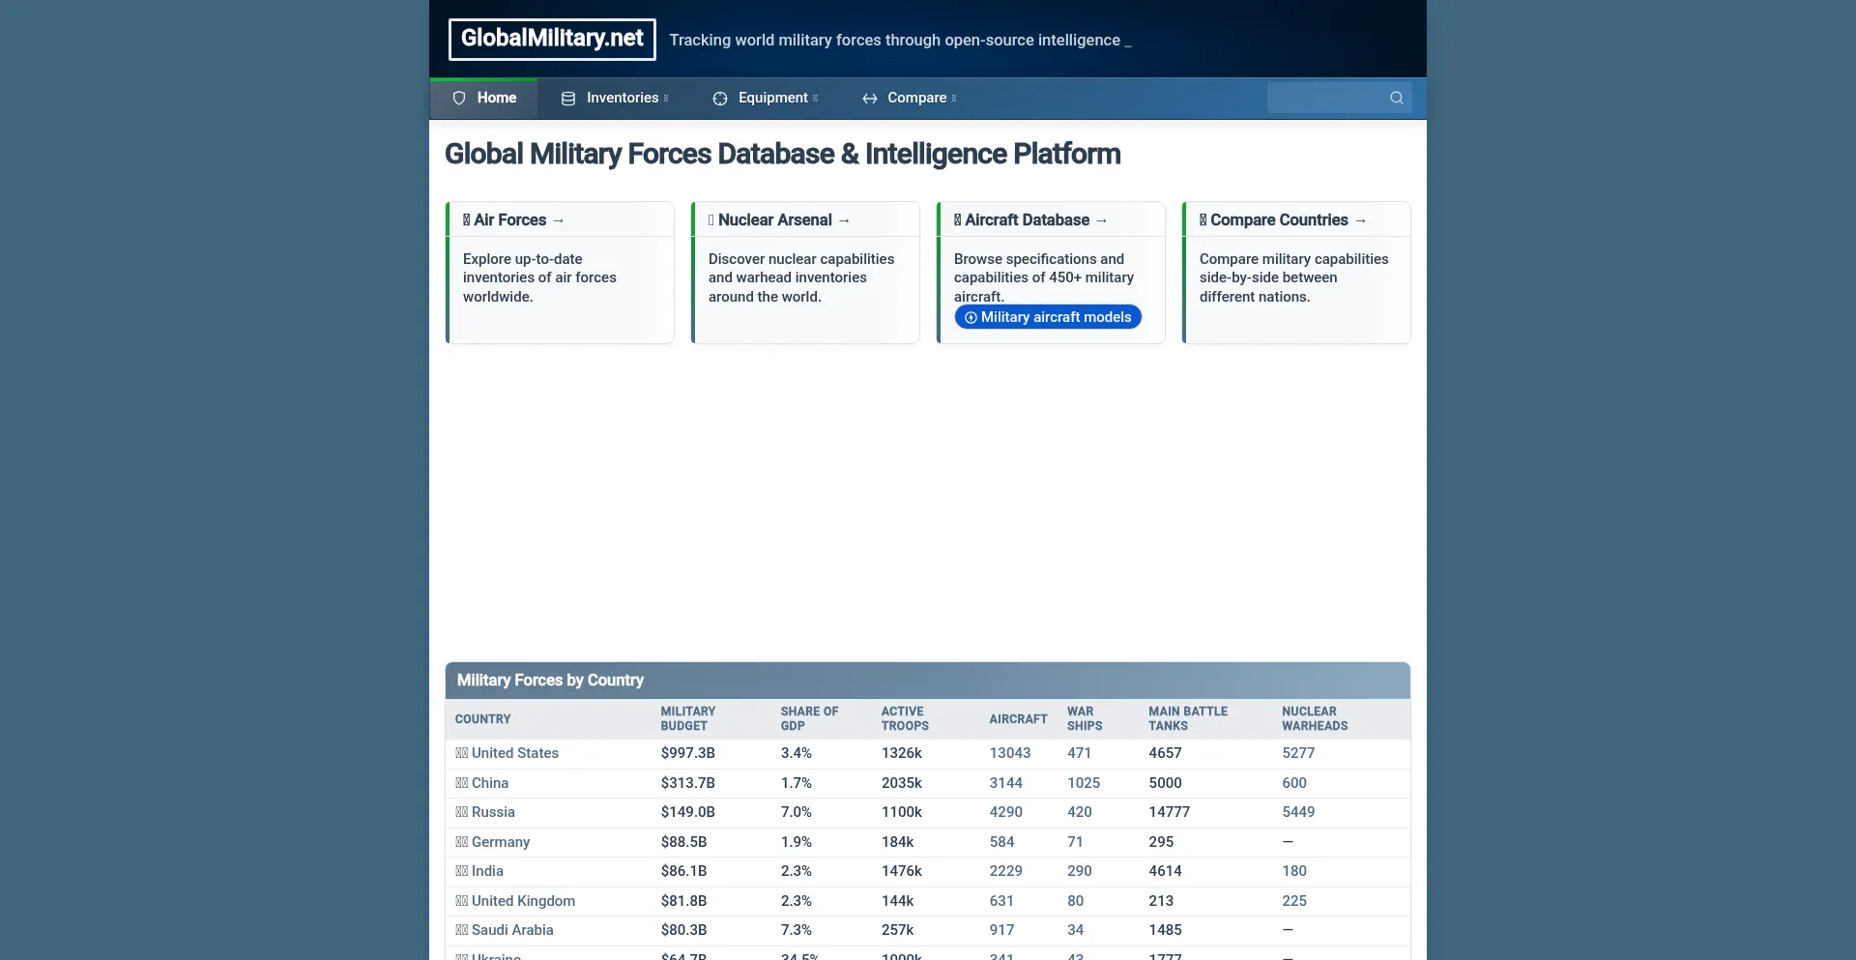
Task: Open the Aircraft Database card heading
Action: (1027, 220)
